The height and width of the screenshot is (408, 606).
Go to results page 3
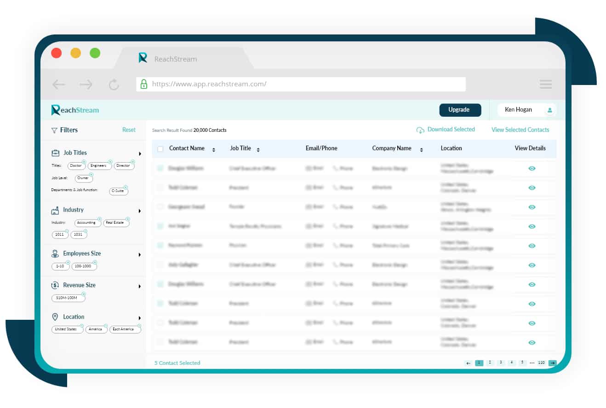click(501, 363)
